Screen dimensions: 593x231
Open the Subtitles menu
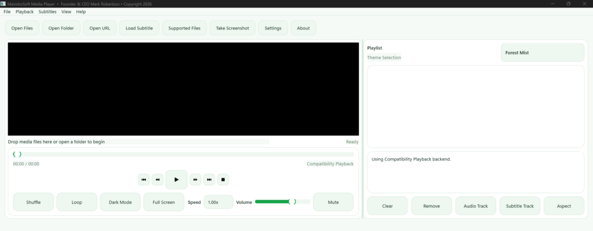pos(47,12)
